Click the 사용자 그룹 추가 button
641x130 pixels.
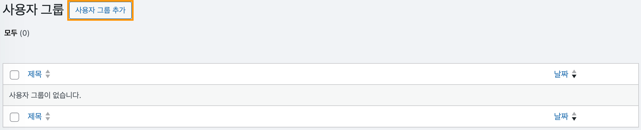(x=100, y=10)
